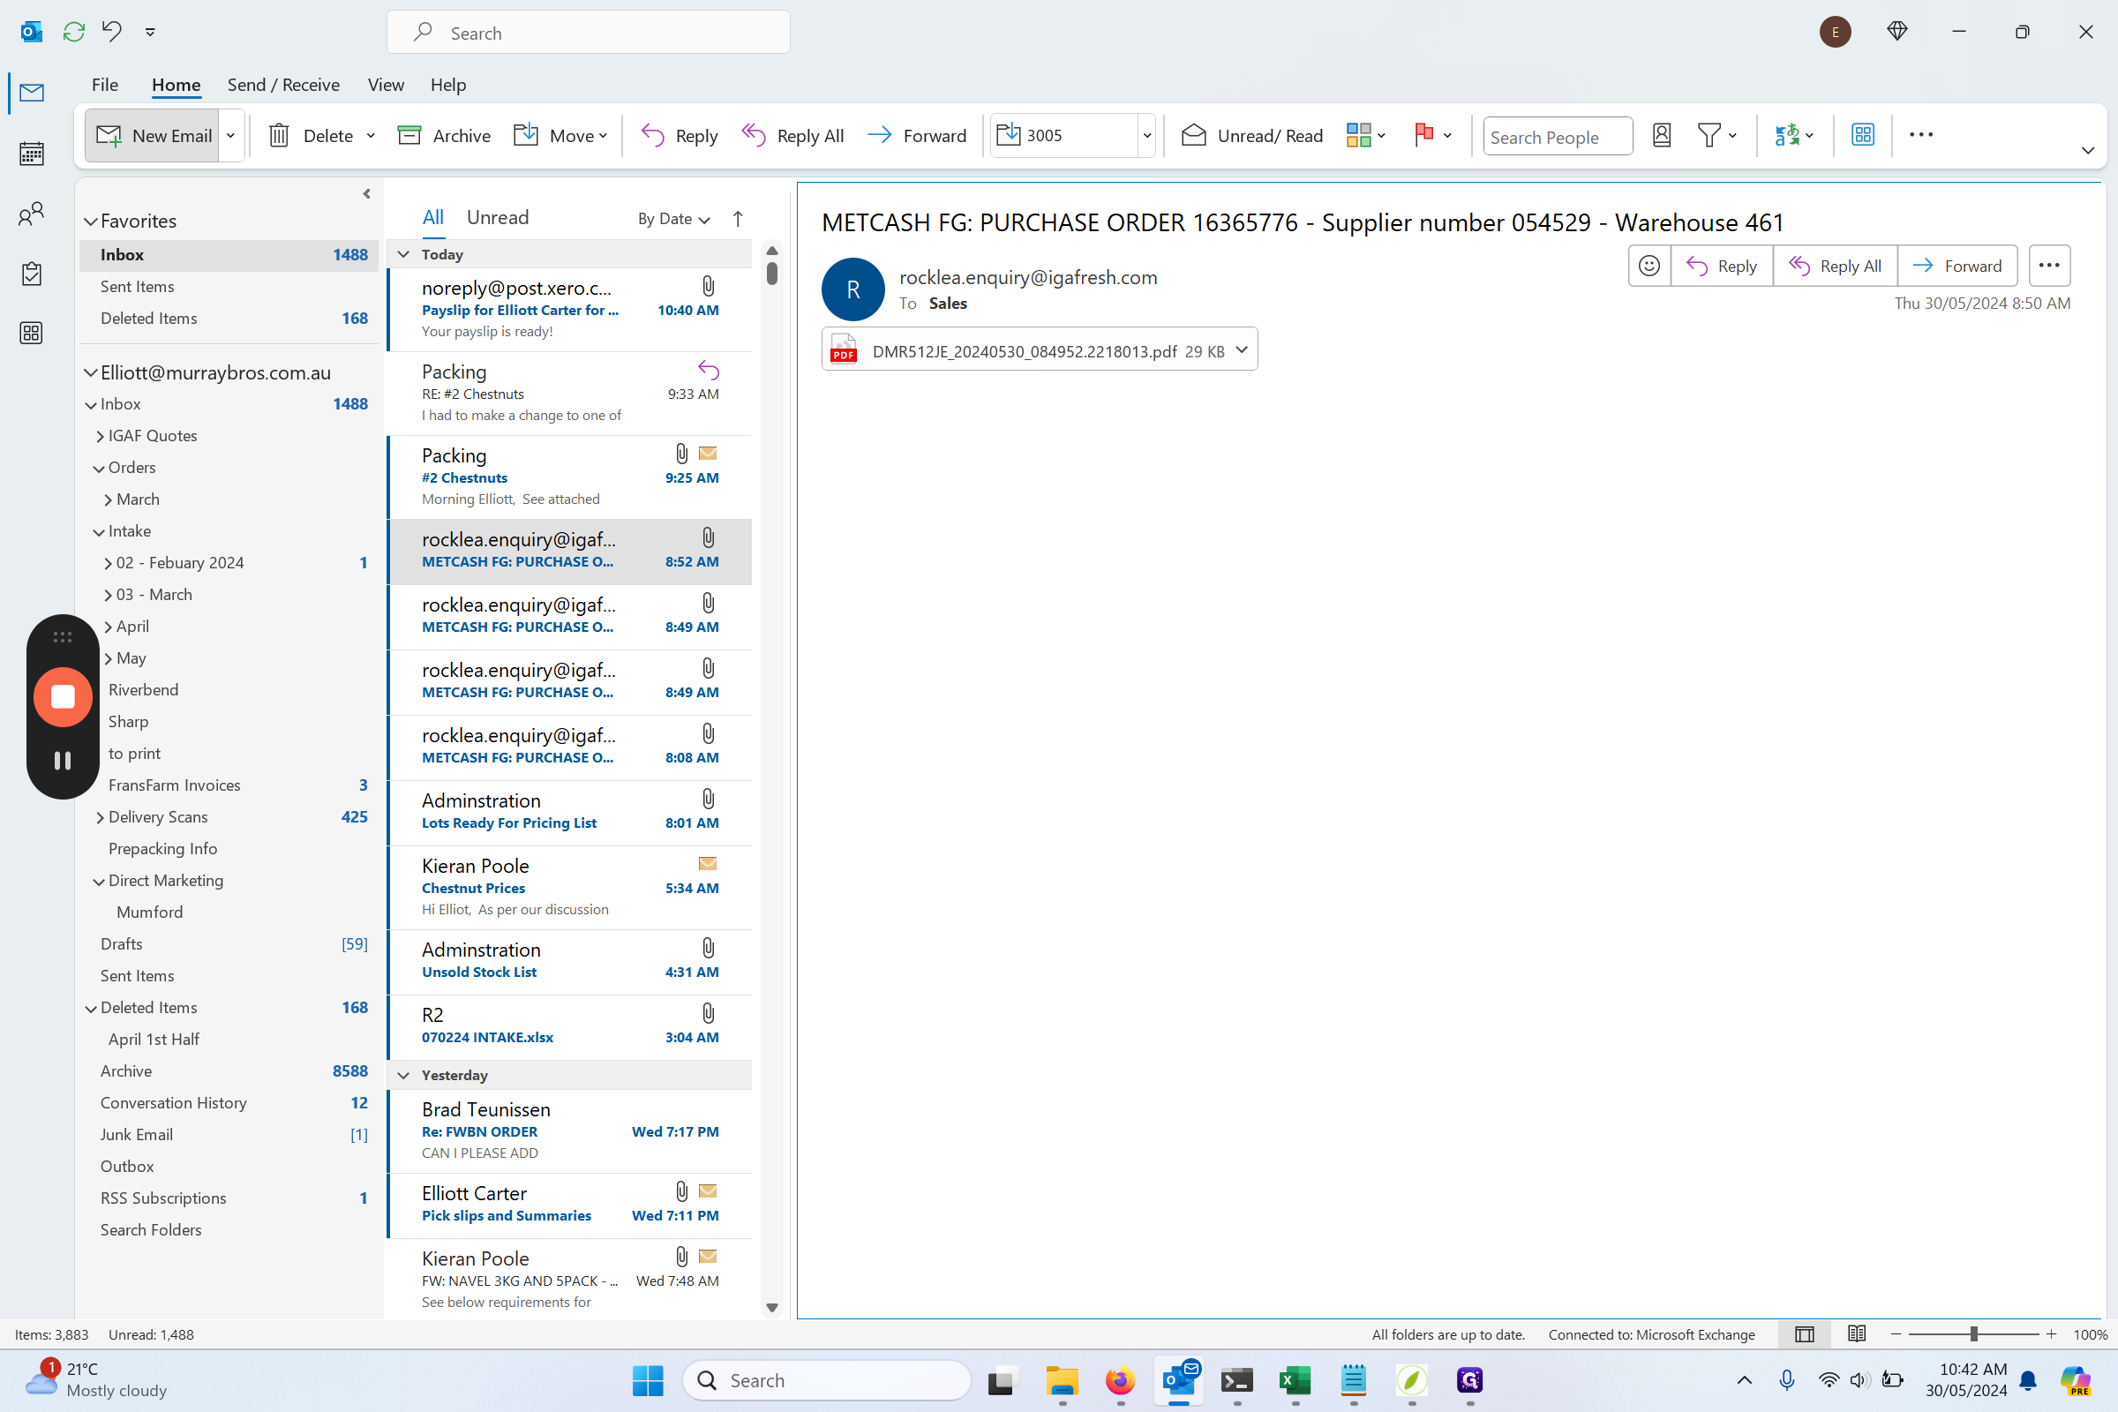Open the By Date sort dropdown
Image resolution: width=2118 pixels, height=1412 pixels.
(673, 219)
